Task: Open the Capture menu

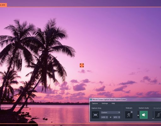Action: [x=95, y=103]
